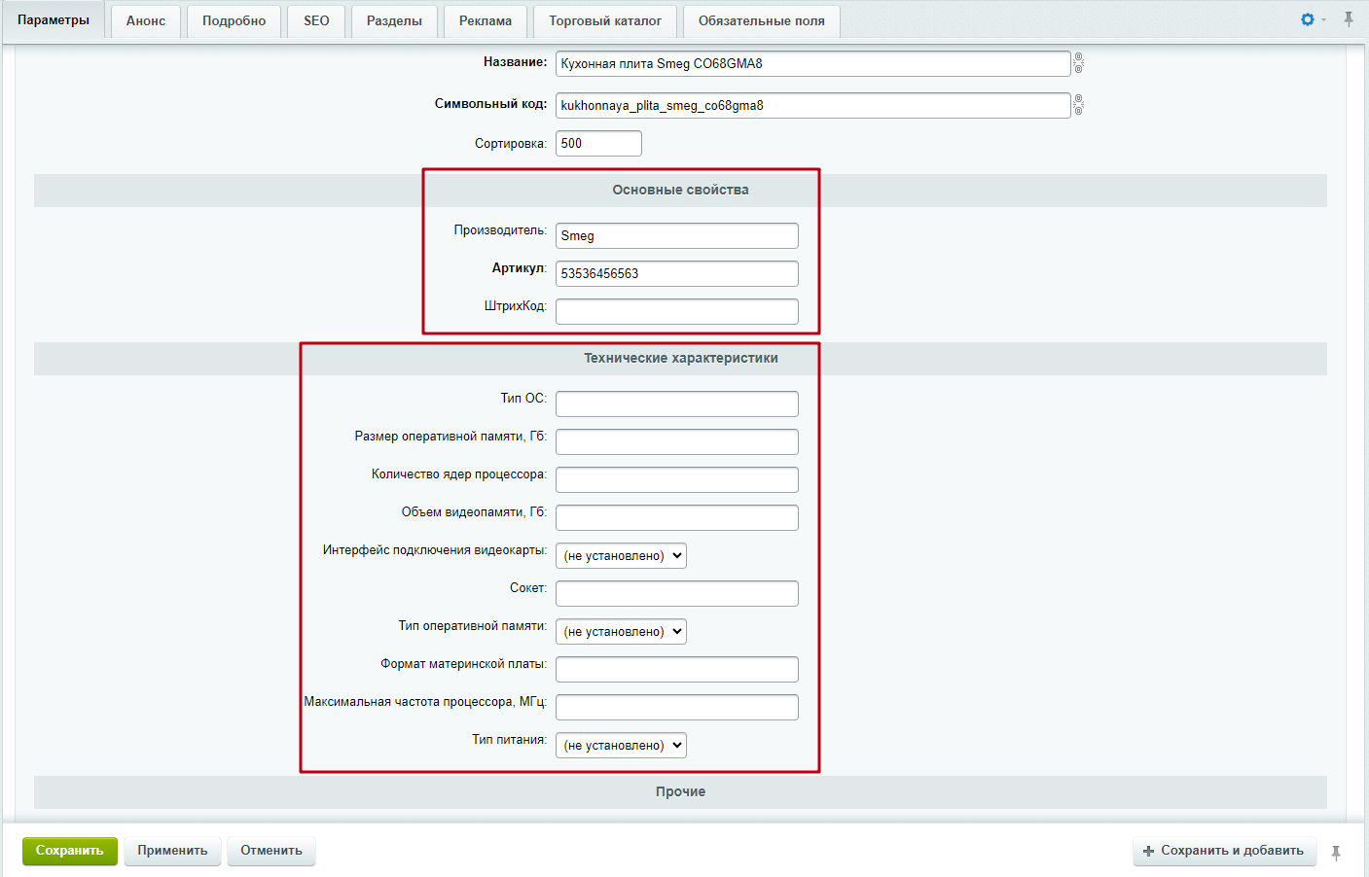The image size is (1369, 877).
Task: Click the Применить button
Action: [x=172, y=851]
